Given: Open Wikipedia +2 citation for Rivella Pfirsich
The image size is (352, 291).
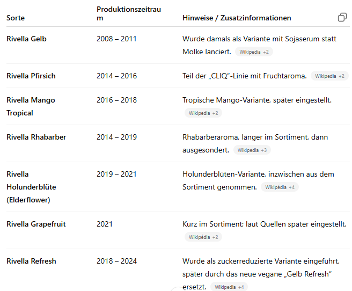Looking at the screenshot, I should tap(329, 76).
